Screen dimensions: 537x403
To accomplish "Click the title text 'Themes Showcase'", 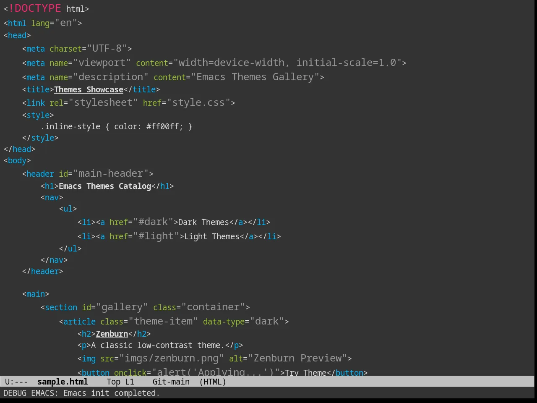I will 89,89.
